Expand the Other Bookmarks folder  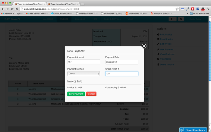coord(200,14)
